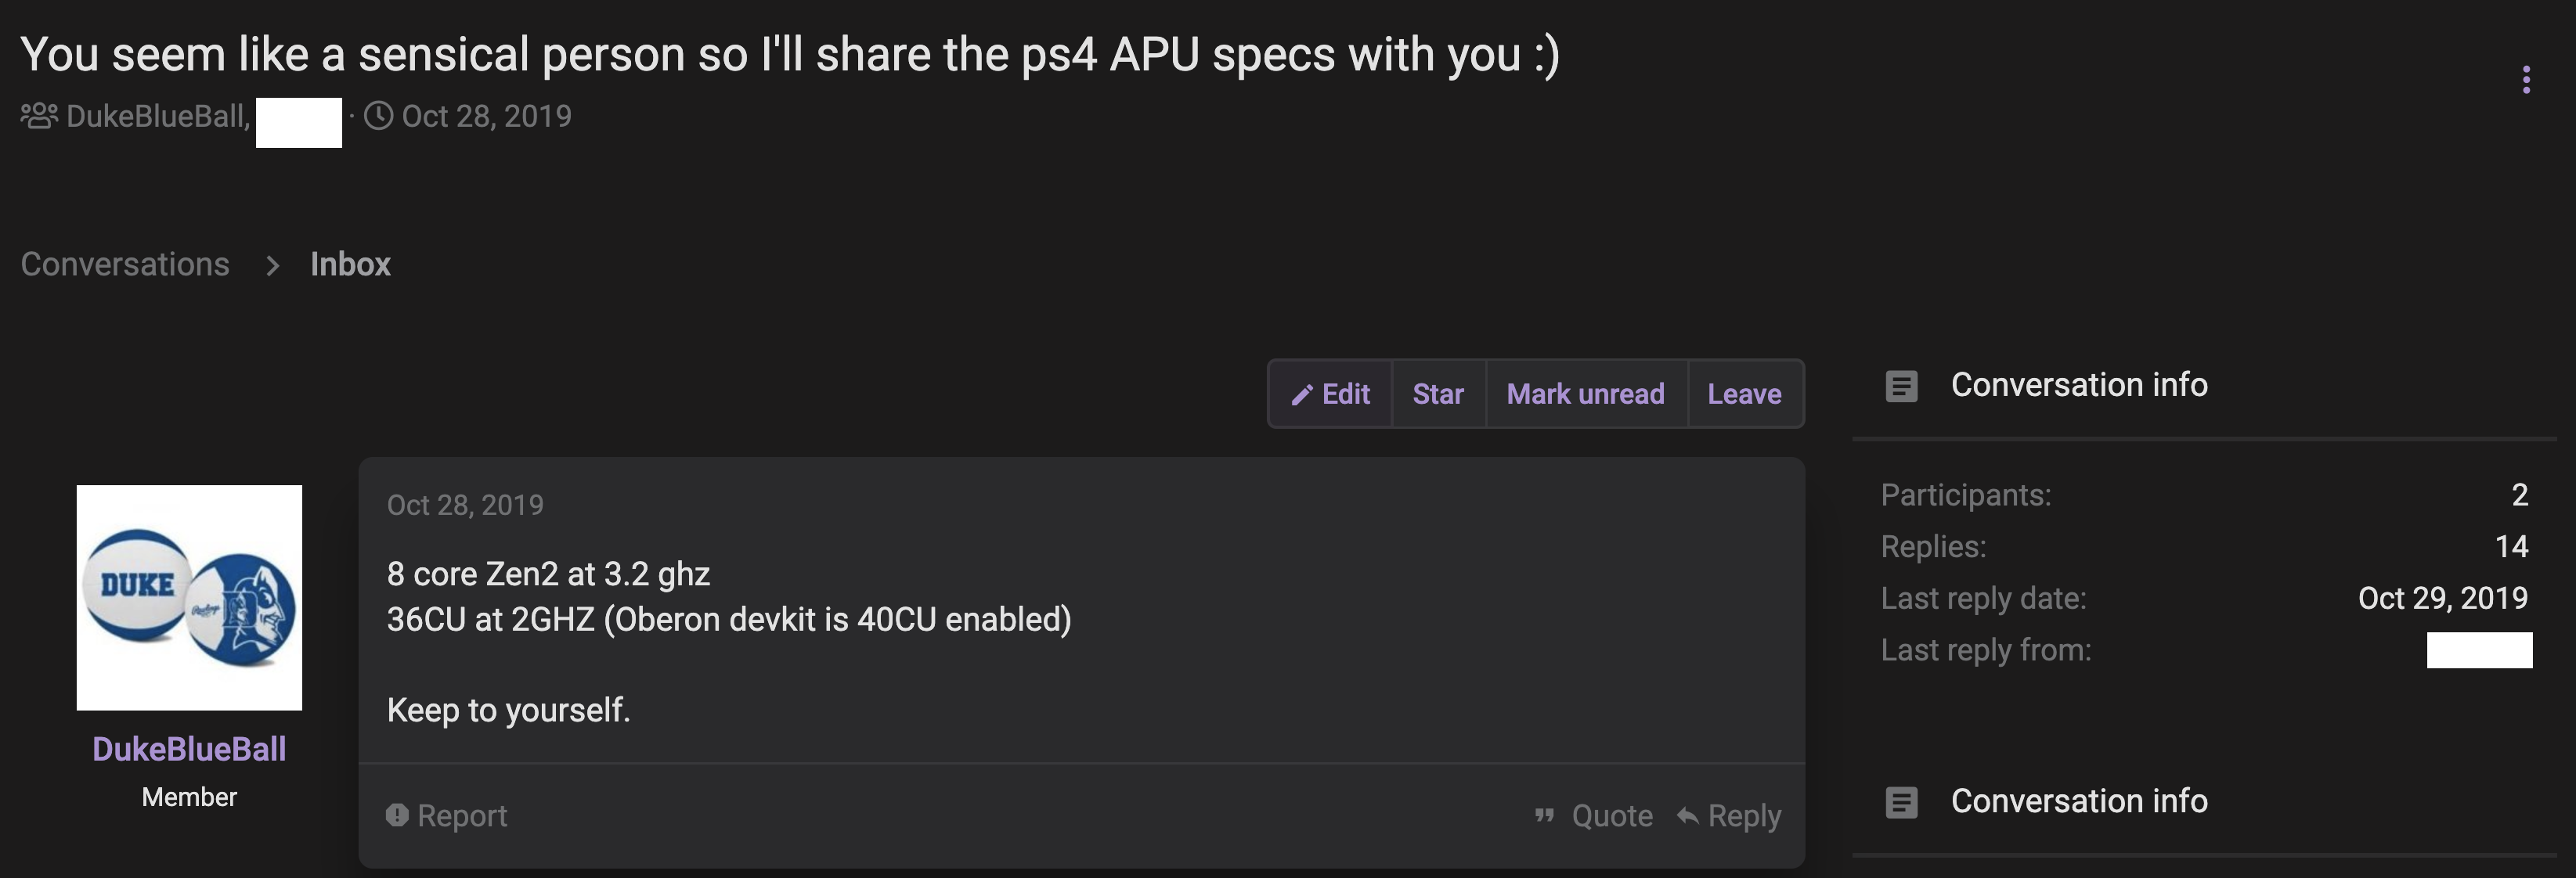Image resolution: width=2576 pixels, height=878 pixels.
Task: Click the pencil icon on the Edit button
Action: pos(1301,395)
